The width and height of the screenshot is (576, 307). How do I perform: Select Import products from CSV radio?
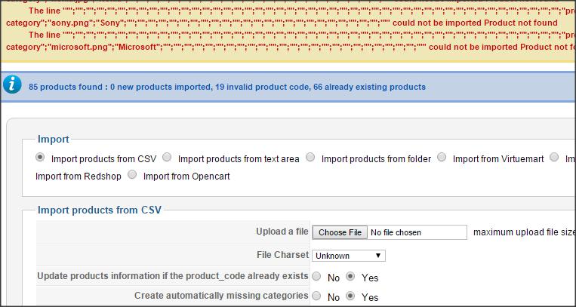pyautogui.click(x=40, y=158)
